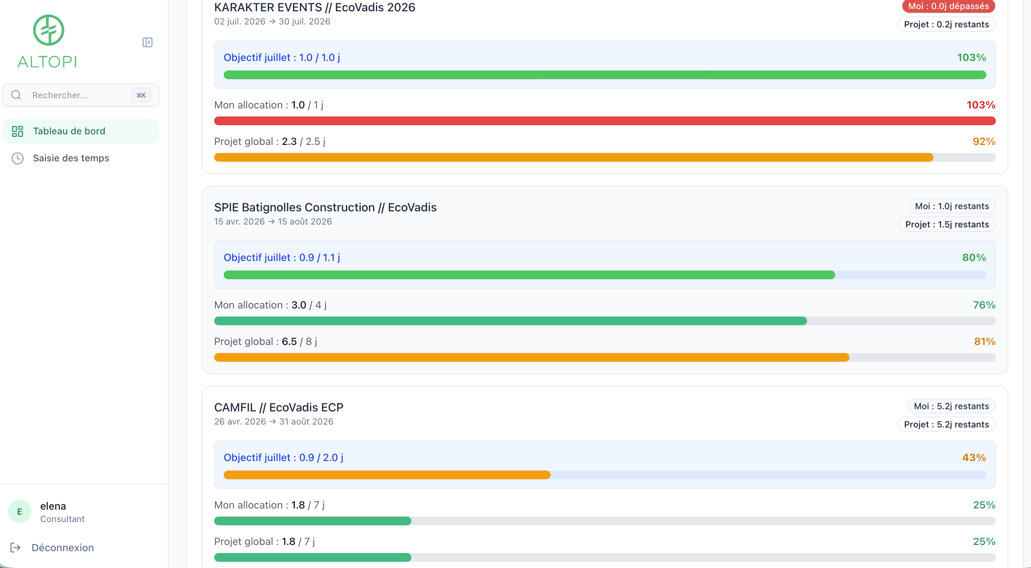Screen dimensions: 1031x568
Task: Click the ALTOPI logo
Action: click(47, 41)
